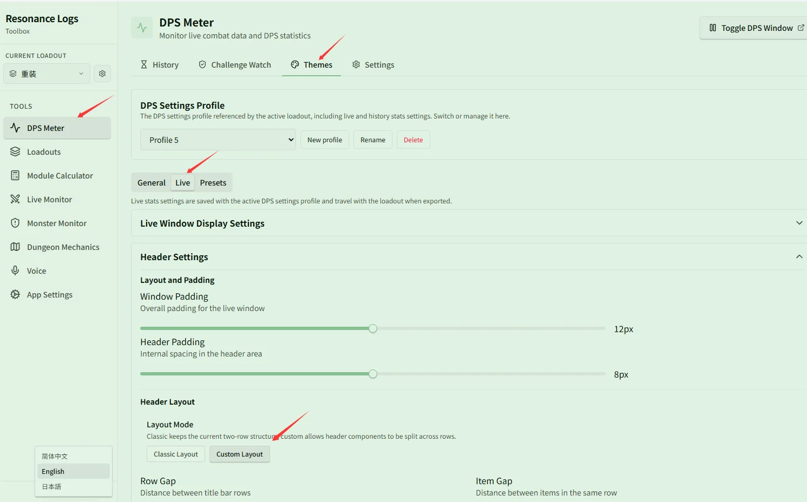Expand Live Window Display Settings section

469,223
